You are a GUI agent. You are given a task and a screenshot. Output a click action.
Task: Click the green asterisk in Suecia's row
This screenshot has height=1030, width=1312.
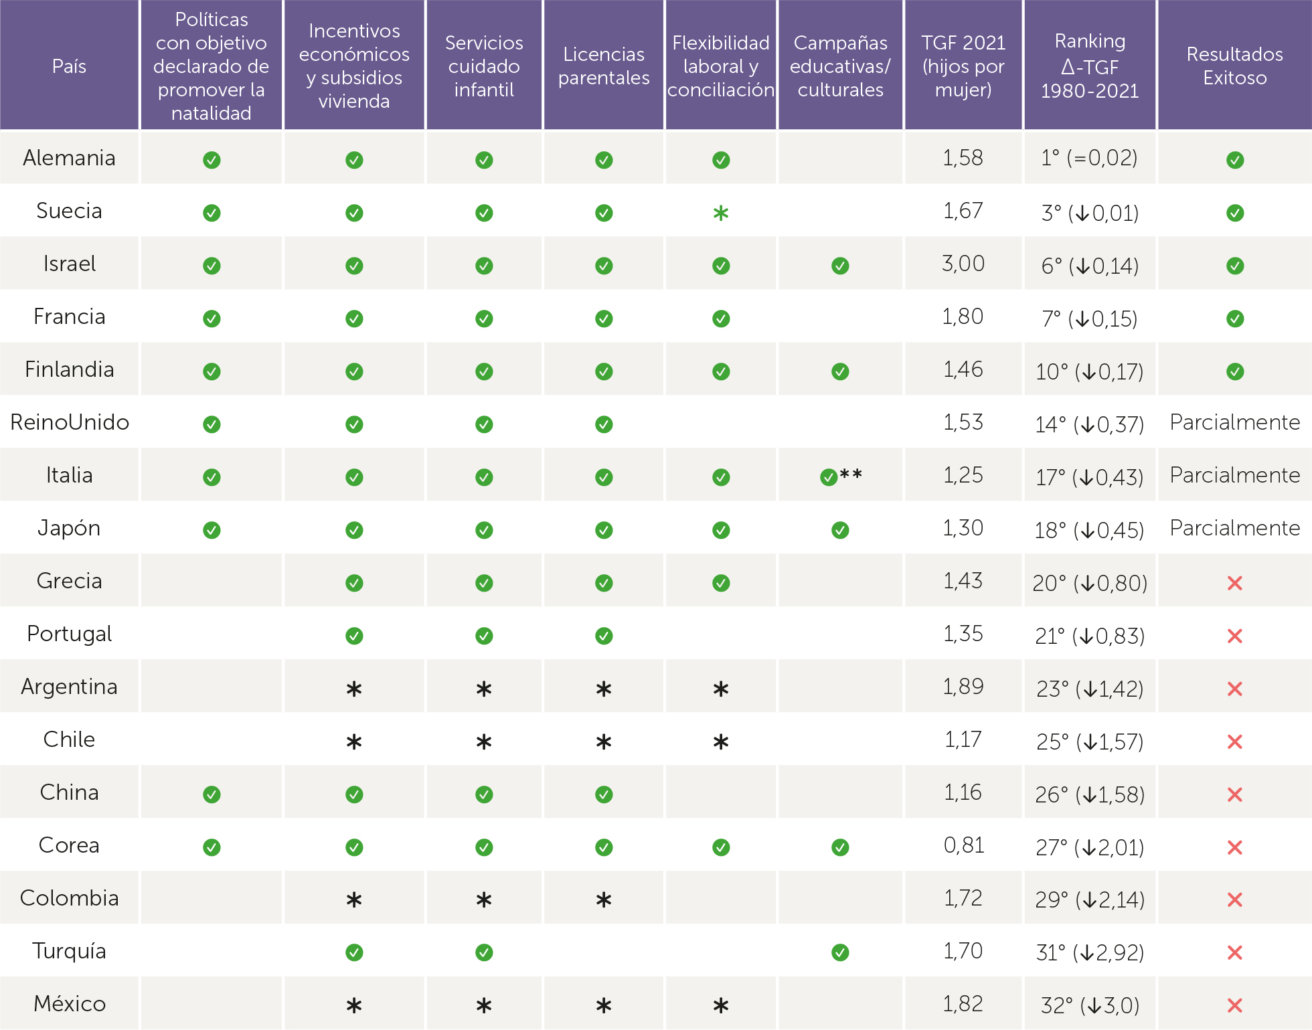[721, 213]
